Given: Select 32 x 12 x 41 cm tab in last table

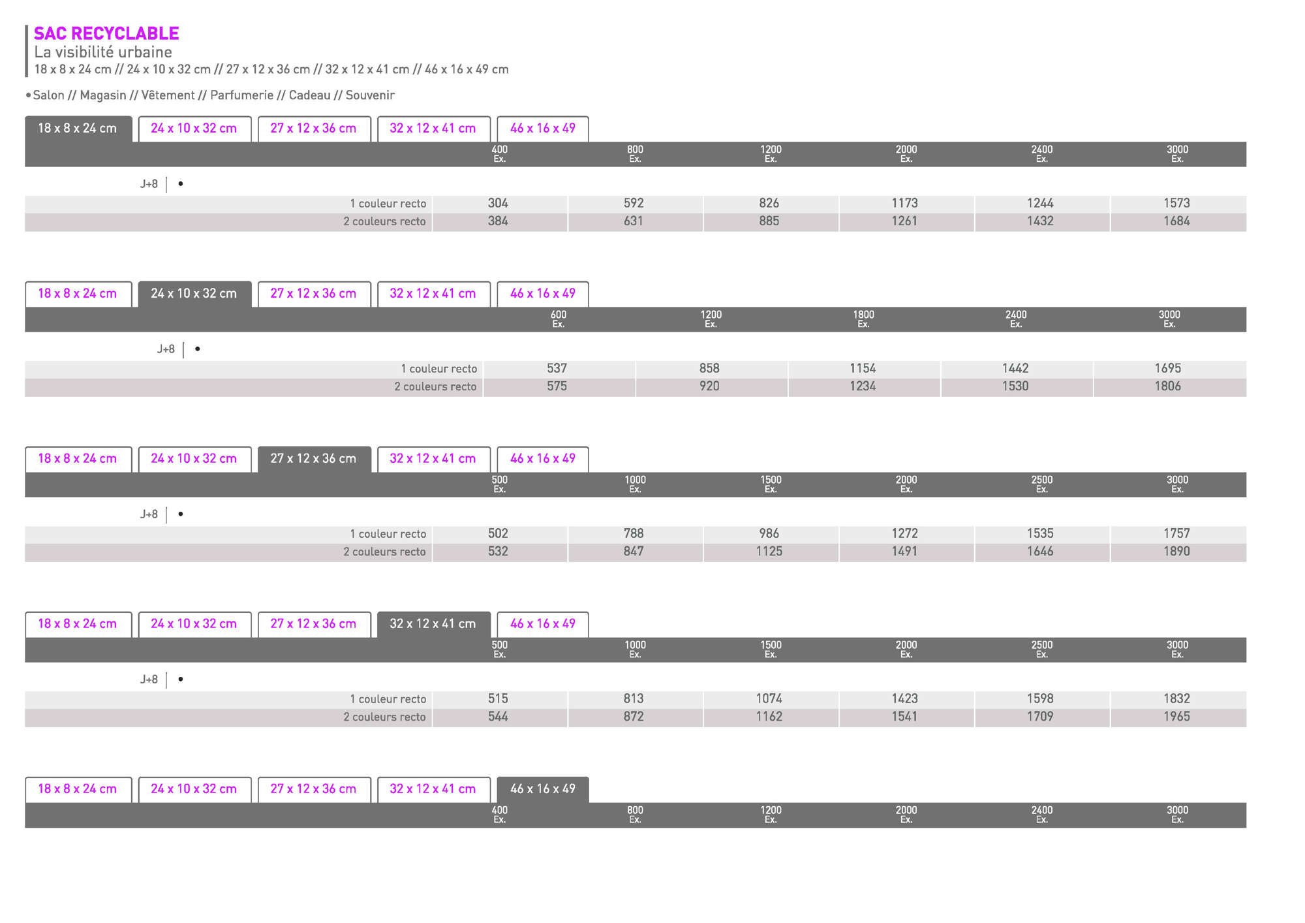Looking at the screenshot, I should tap(433, 789).
